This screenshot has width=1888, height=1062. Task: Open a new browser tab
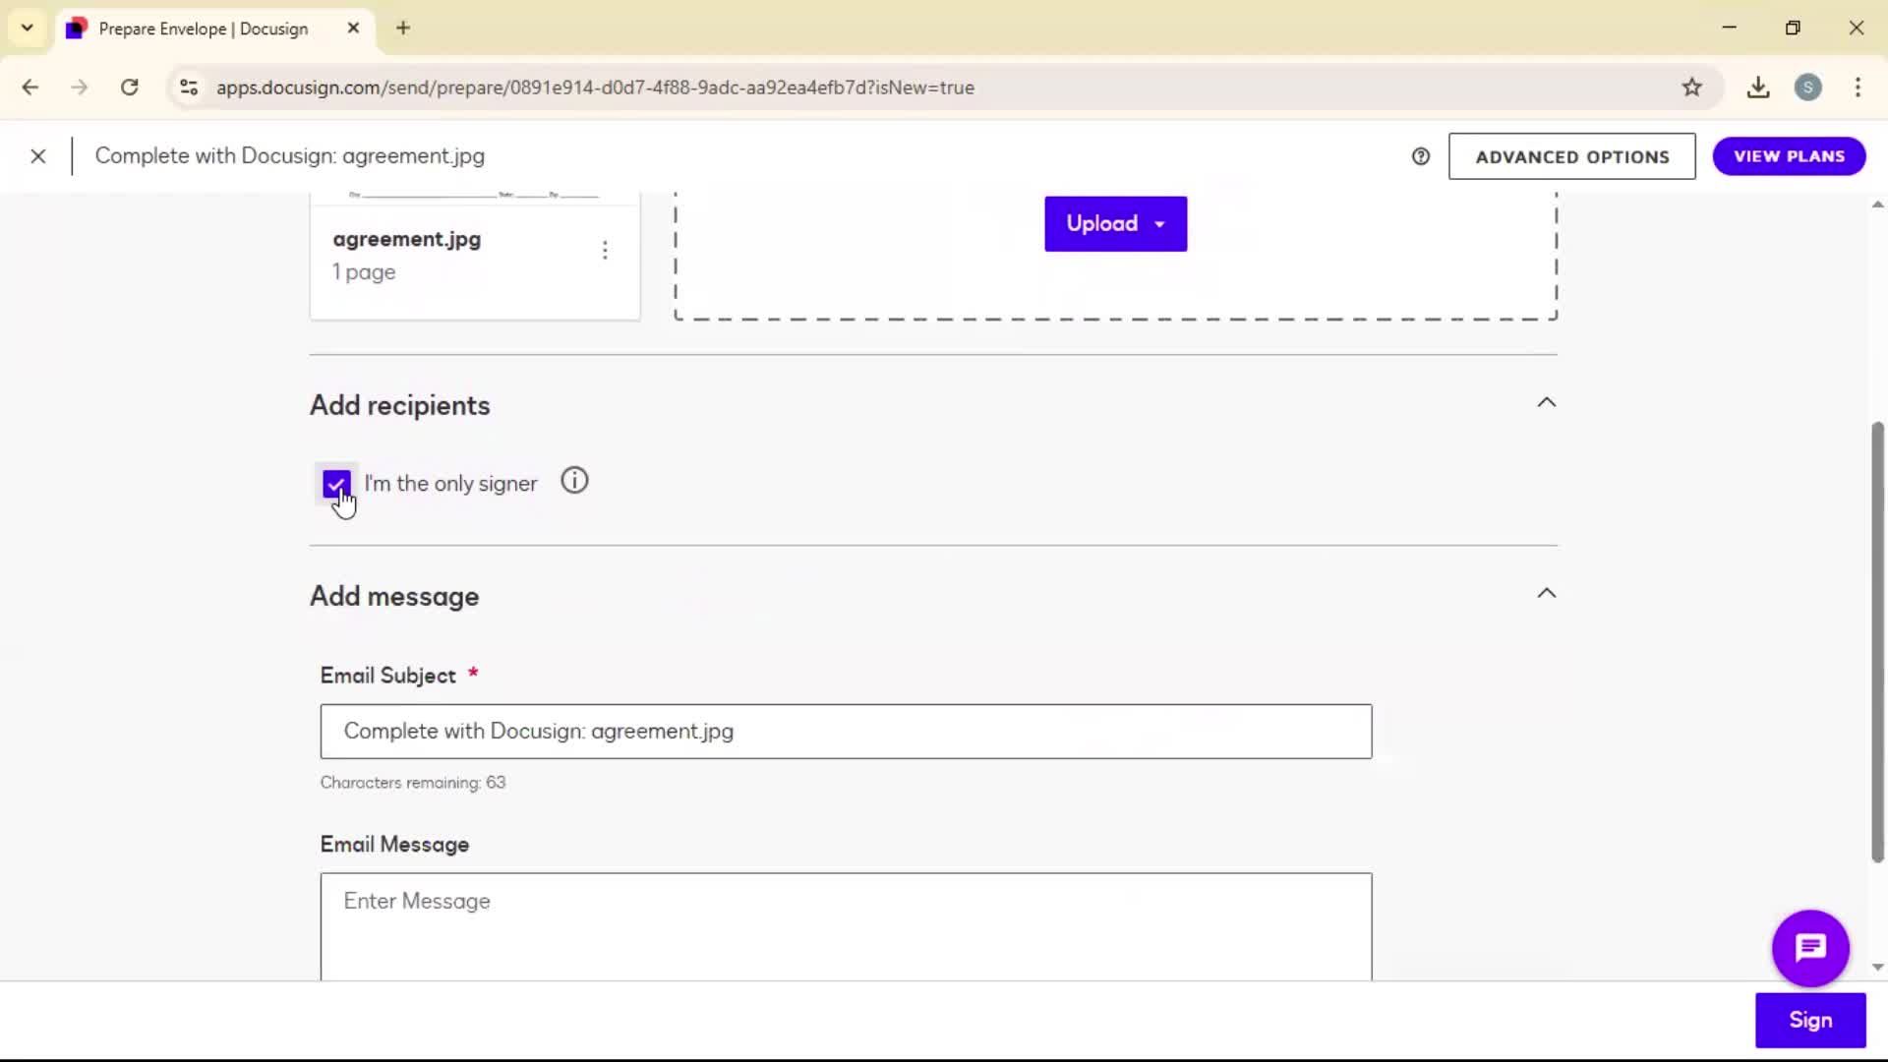tap(403, 29)
